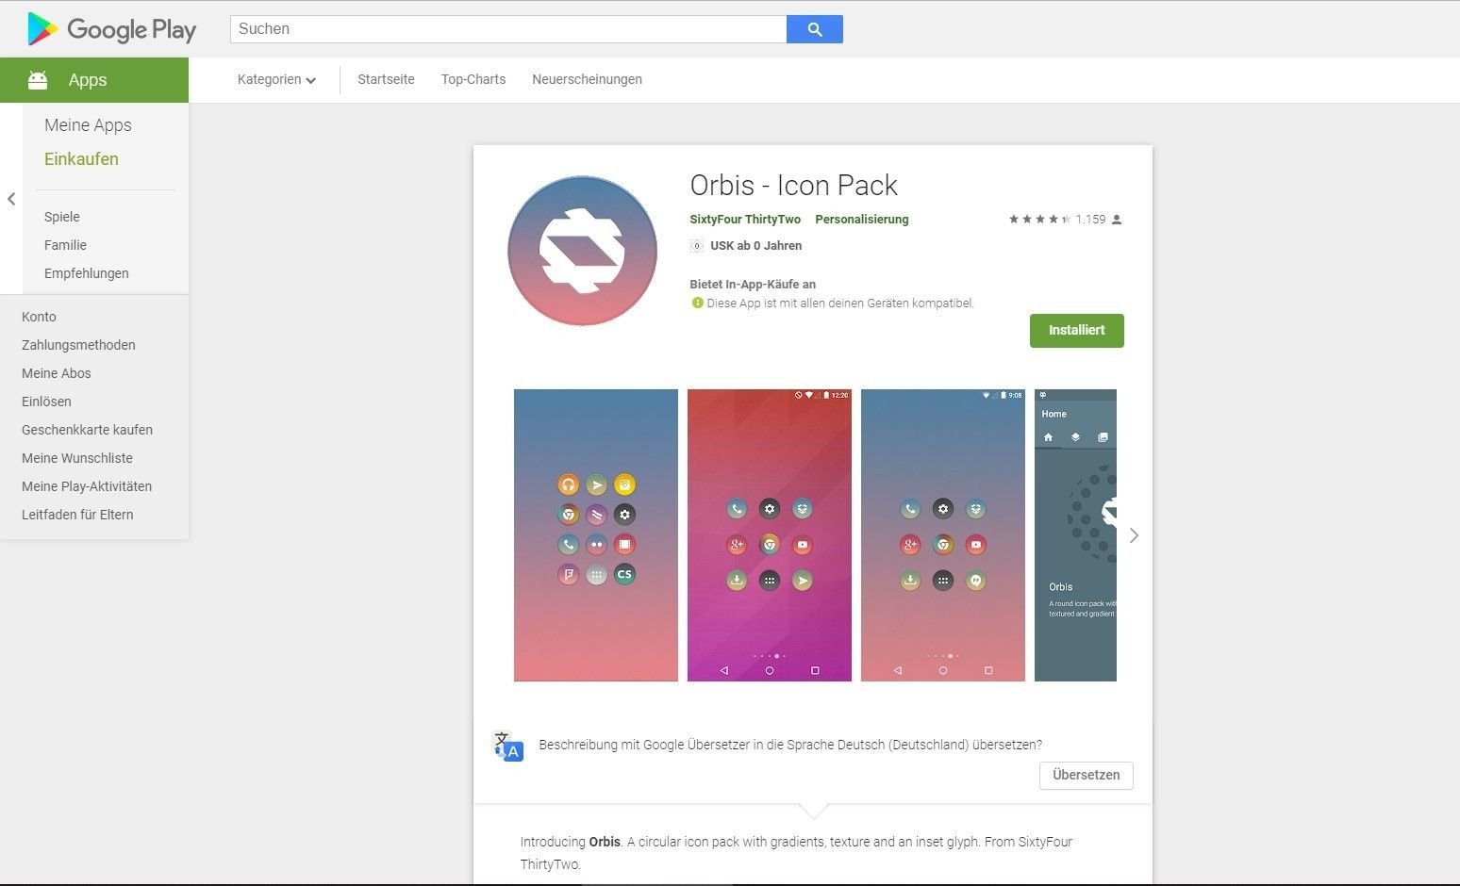Open Zahlungsmethoden
The height and width of the screenshot is (886, 1460).
tap(78, 345)
